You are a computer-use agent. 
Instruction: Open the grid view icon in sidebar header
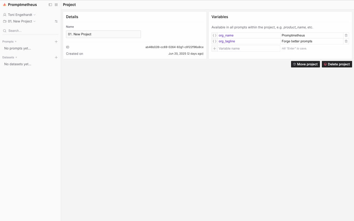pyautogui.click(x=56, y=5)
